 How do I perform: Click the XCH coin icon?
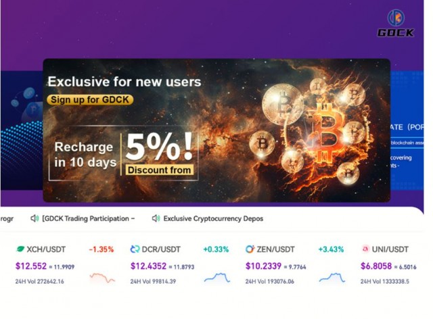[20, 249]
